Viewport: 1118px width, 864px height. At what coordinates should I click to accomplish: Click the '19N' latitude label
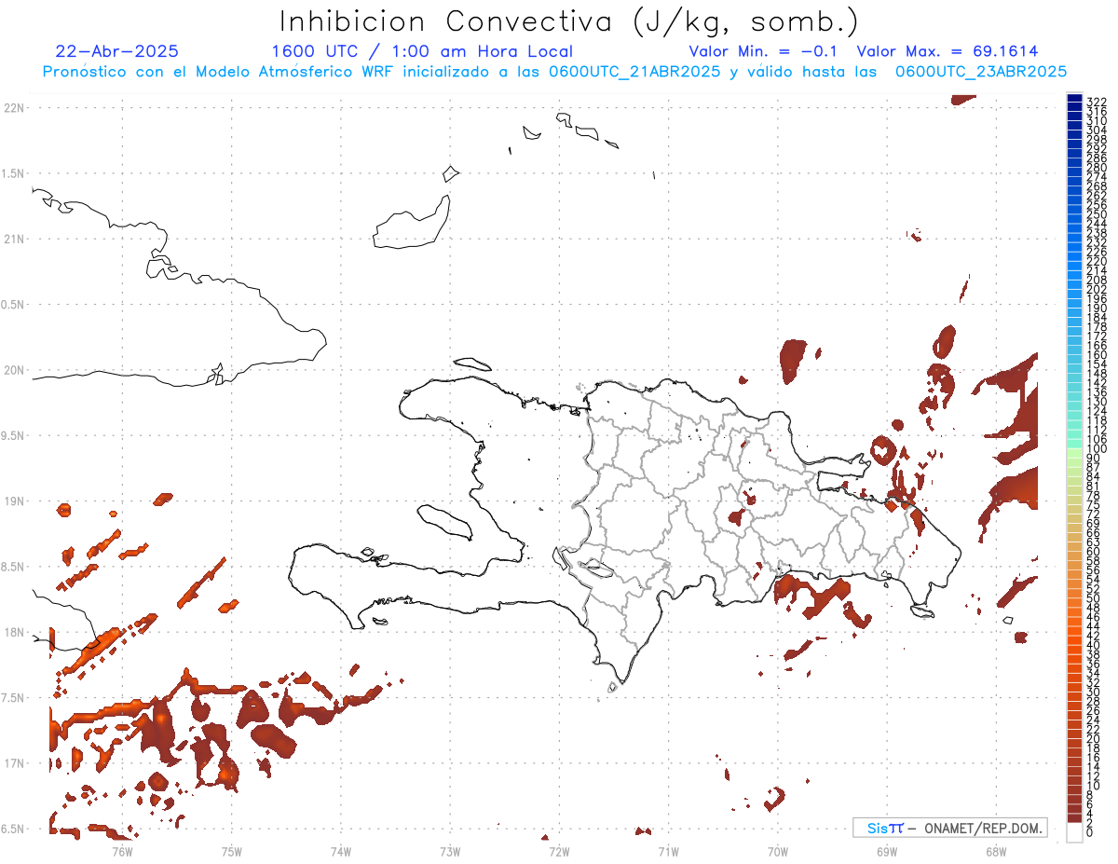click(14, 501)
